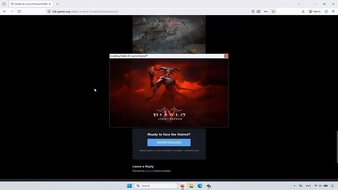
Task: Open the notifications bell icon
Action: (333, 186)
